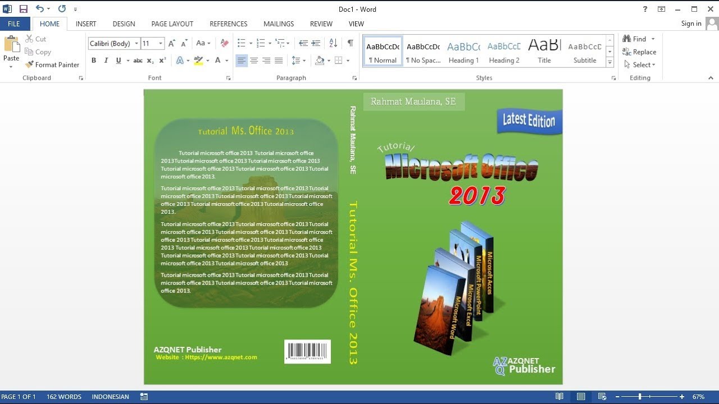Switch to the REFERENCES tab
The width and height of the screenshot is (719, 404).
(x=229, y=24)
